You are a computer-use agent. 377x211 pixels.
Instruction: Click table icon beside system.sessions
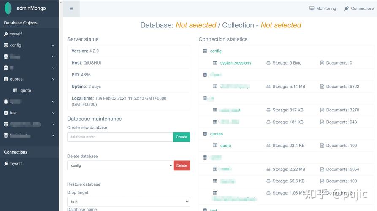(215, 63)
